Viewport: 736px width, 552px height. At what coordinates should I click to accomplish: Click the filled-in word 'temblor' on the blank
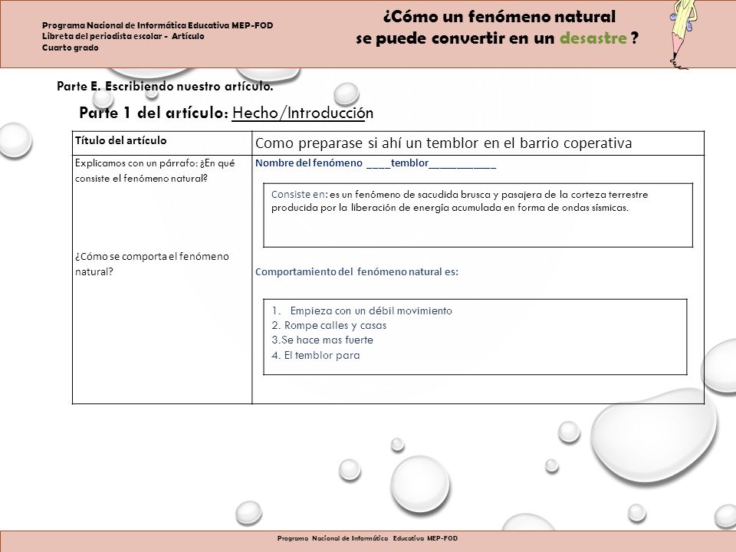409,163
